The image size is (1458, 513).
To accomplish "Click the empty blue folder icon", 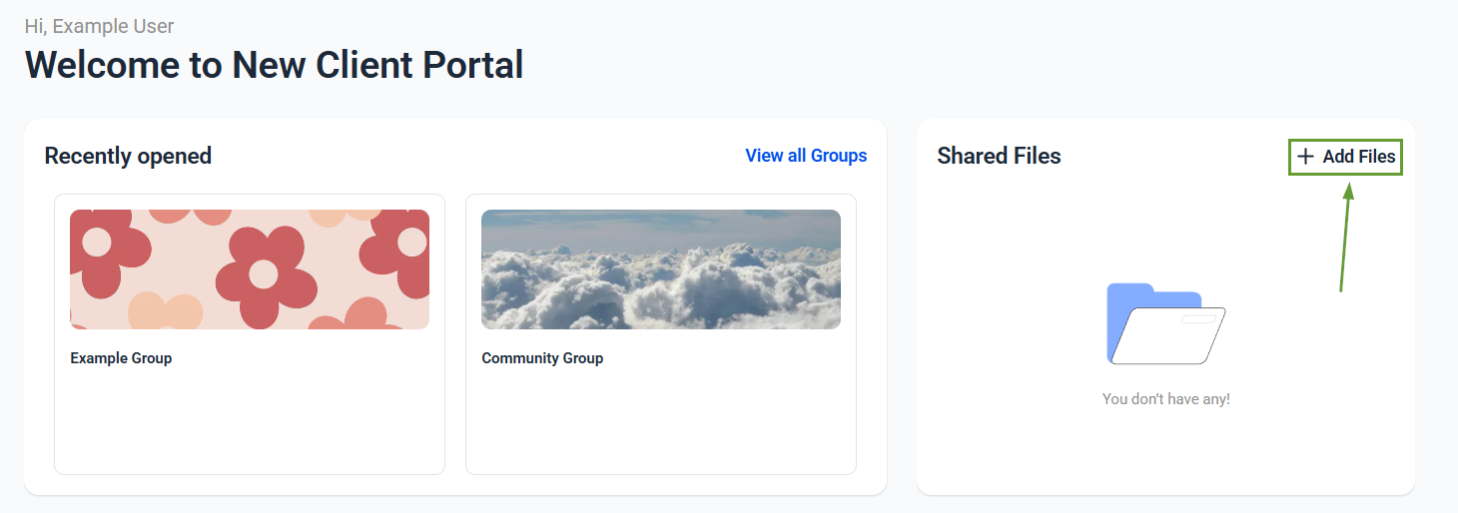I will point(1165,323).
